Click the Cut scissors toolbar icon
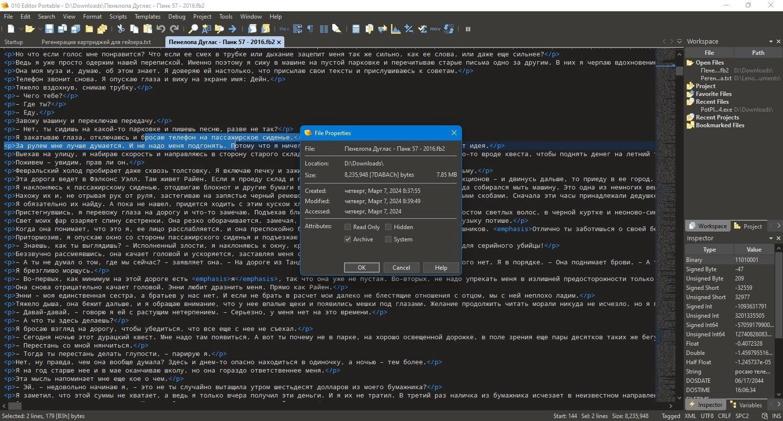The image size is (783, 421). click(121, 29)
